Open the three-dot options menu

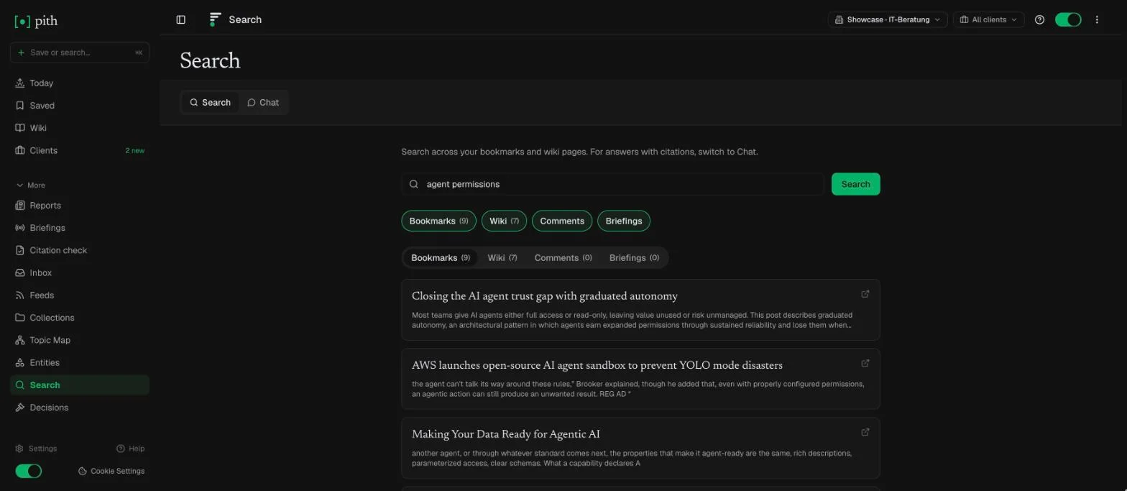pos(1097,20)
